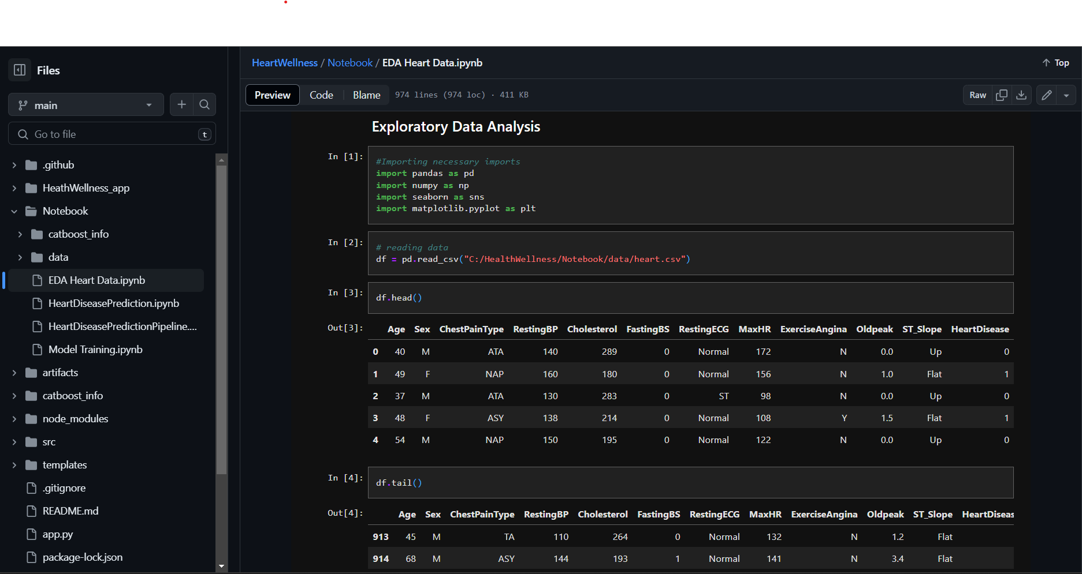Click the Raw button

977,95
